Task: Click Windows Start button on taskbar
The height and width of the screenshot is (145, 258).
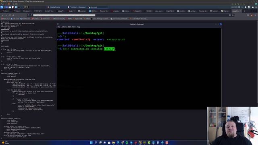Action: pyautogui.click(x=92, y=143)
